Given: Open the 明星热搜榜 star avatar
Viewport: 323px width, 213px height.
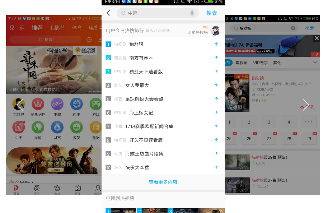Looking at the screenshot, I should [x=215, y=31].
